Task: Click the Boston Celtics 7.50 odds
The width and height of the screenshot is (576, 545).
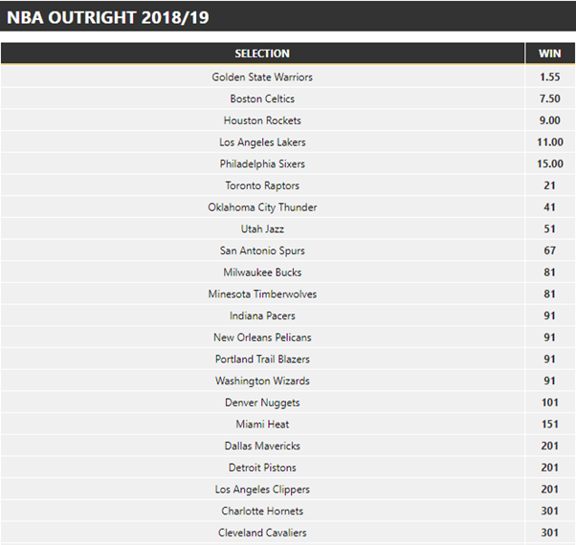Action: 549,98
